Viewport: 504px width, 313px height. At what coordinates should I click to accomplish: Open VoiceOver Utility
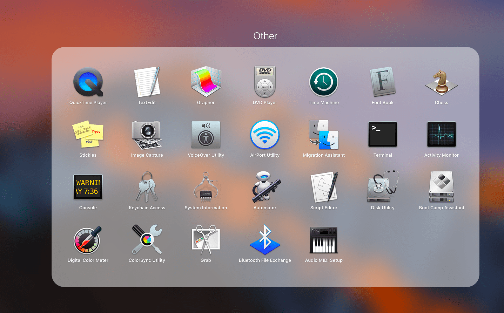(206, 135)
